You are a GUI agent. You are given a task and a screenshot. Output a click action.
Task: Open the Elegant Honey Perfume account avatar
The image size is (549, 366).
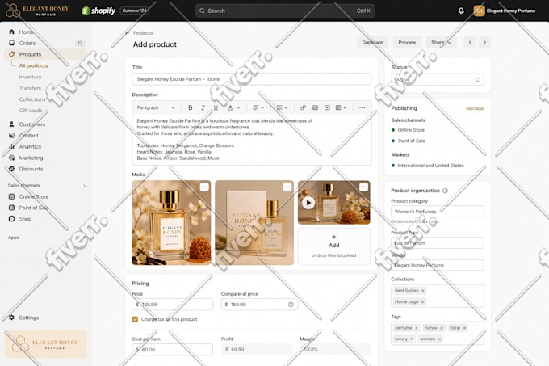tap(479, 11)
